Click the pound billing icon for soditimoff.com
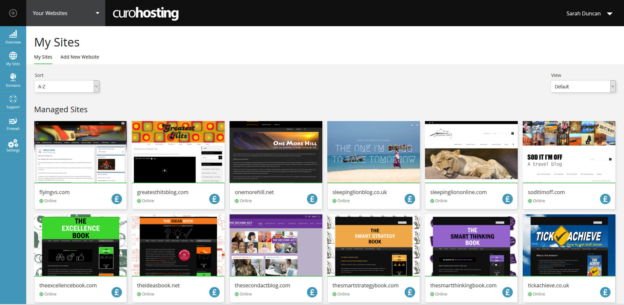Screen dimensions: 624x305 [x=605, y=199]
